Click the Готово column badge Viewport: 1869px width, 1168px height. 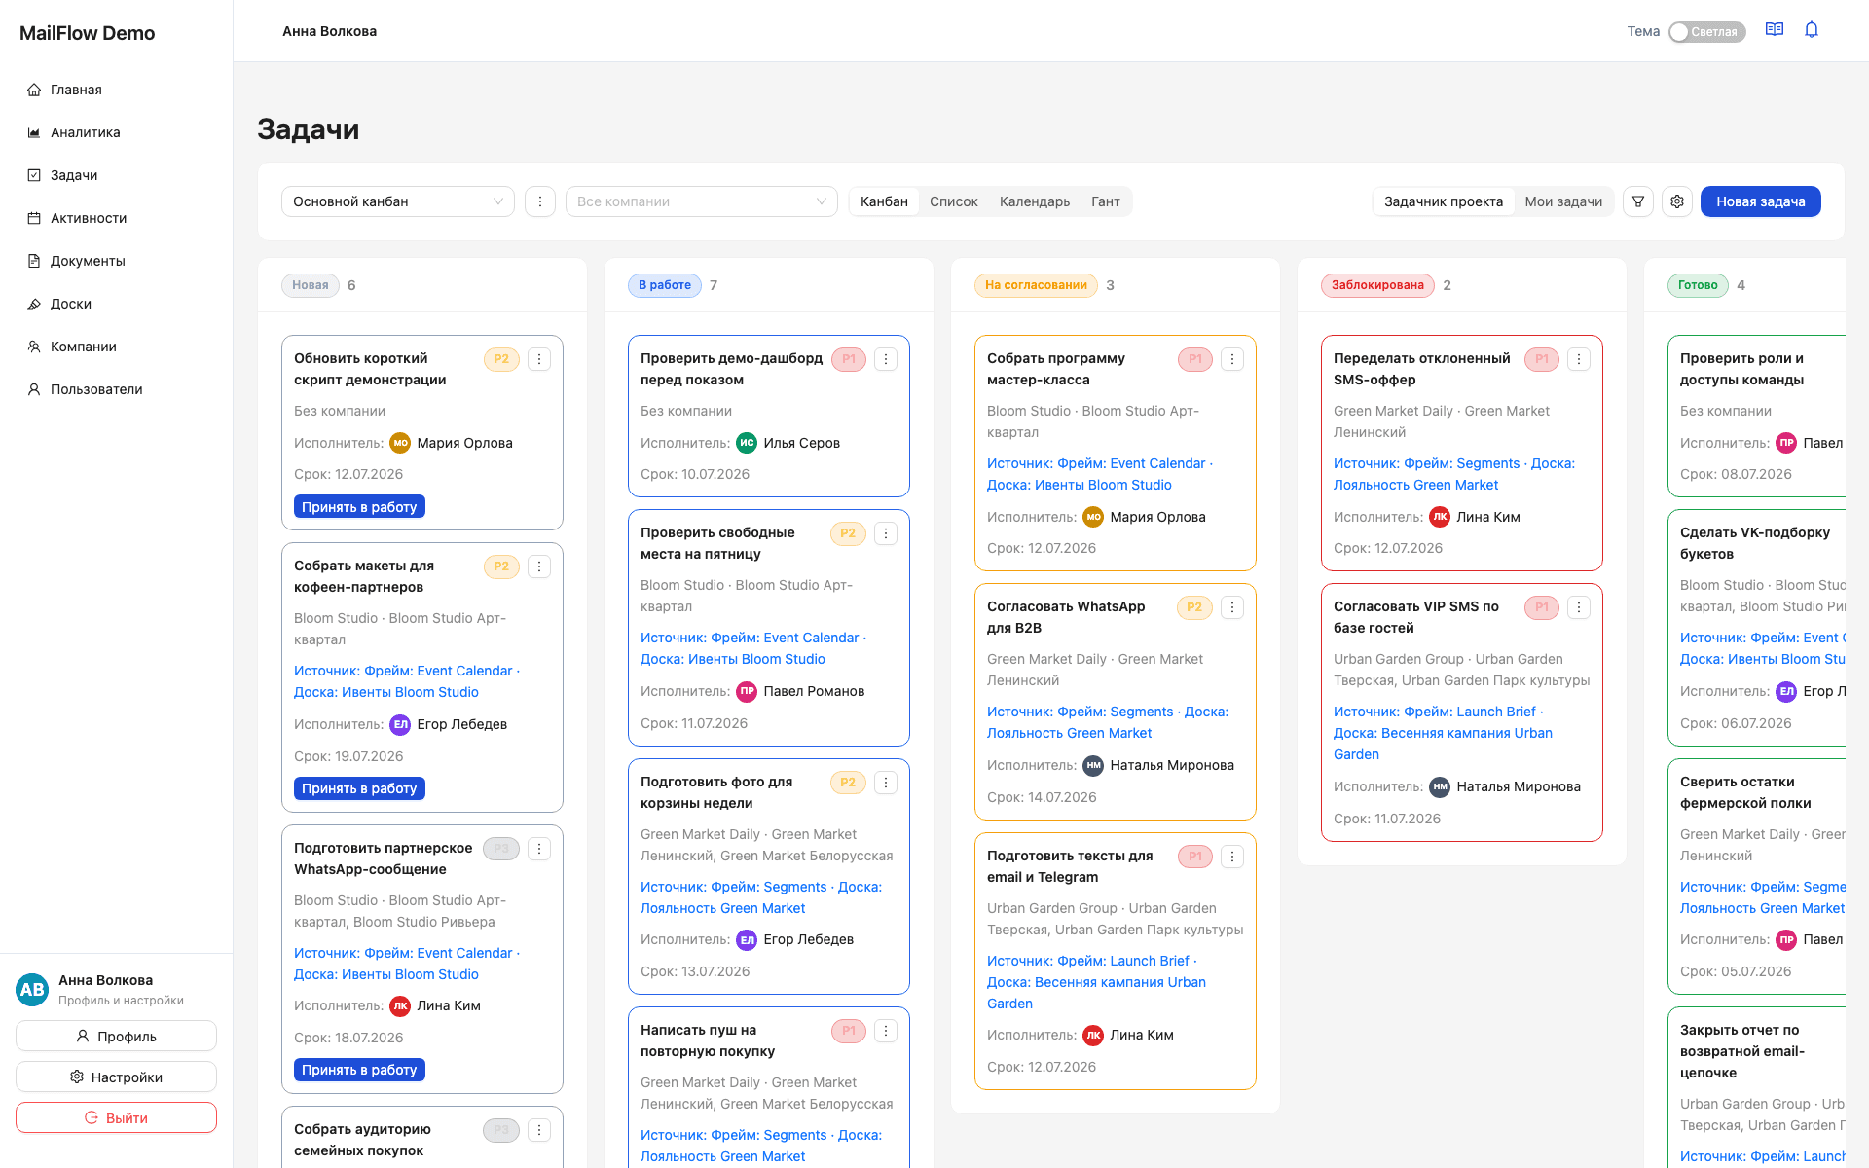click(x=1698, y=285)
